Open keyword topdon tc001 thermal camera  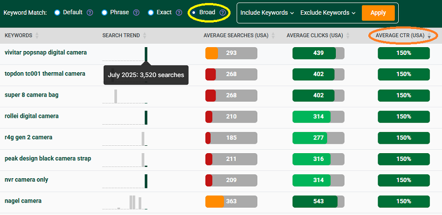coord(45,74)
